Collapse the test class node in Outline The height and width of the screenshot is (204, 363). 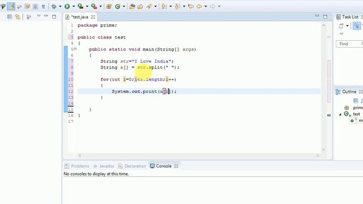pos(340,114)
